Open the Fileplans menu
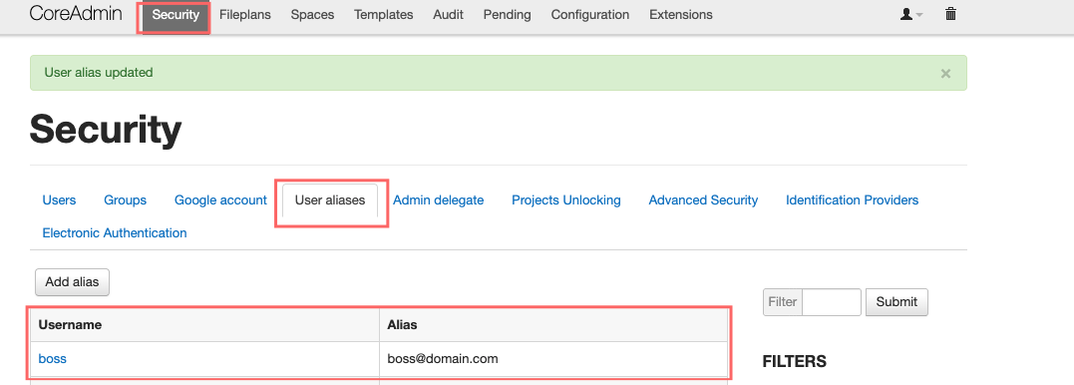The image size is (1074, 385). pos(245,14)
